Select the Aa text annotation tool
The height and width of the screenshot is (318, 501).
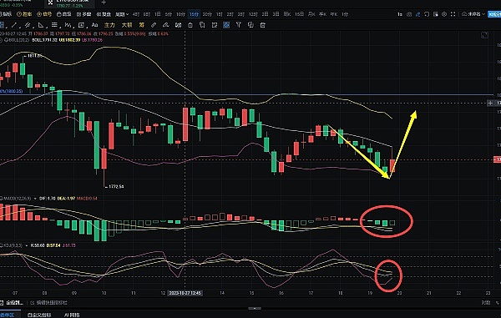(94, 25)
